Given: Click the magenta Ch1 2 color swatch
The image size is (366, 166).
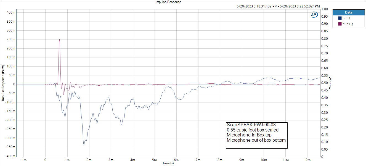Looking at the screenshot, I should click(340, 24).
